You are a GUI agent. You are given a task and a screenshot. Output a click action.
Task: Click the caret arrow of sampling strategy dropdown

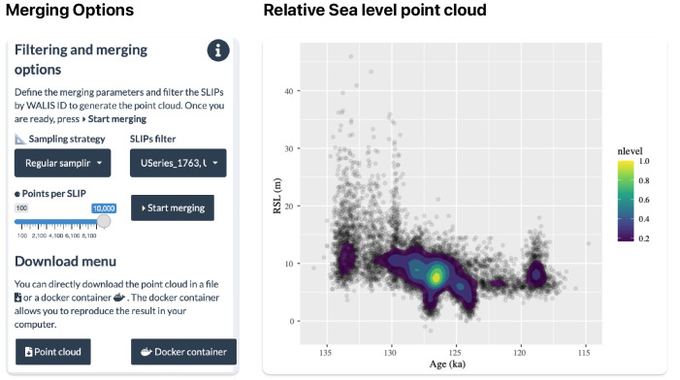[x=99, y=163]
